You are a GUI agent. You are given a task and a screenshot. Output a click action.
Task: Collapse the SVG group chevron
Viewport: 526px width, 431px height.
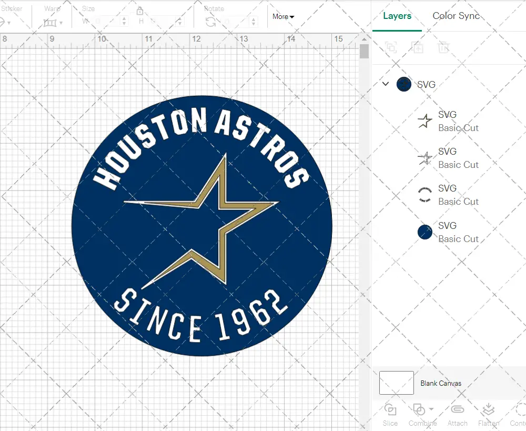pyautogui.click(x=386, y=84)
